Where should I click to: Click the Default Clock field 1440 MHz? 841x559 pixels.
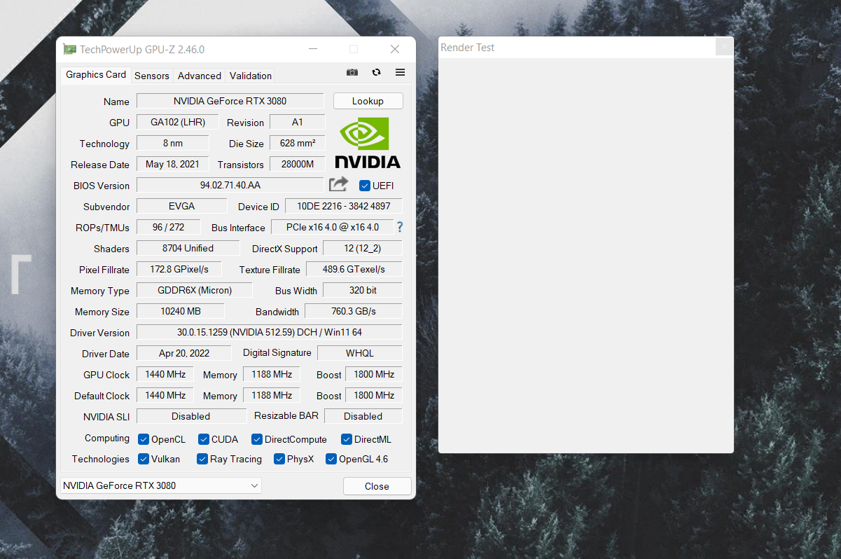pyautogui.click(x=165, y=395)
